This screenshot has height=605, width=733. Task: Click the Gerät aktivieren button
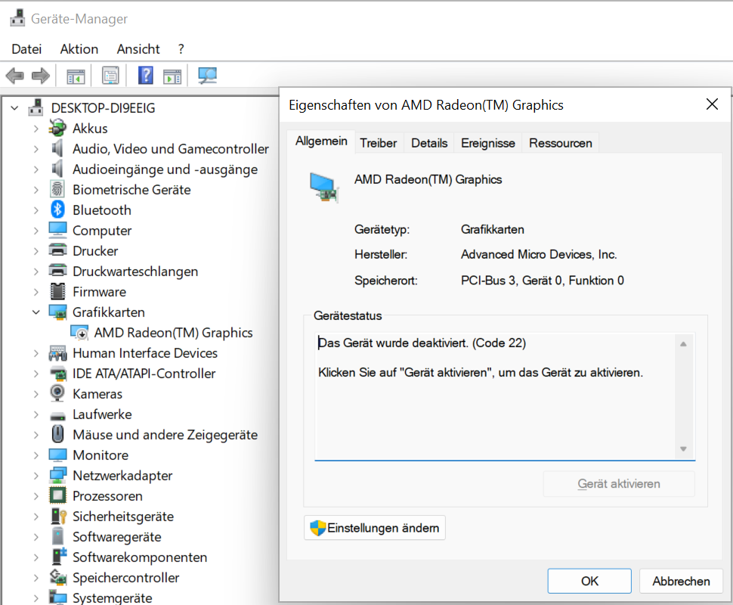(619, 483)
